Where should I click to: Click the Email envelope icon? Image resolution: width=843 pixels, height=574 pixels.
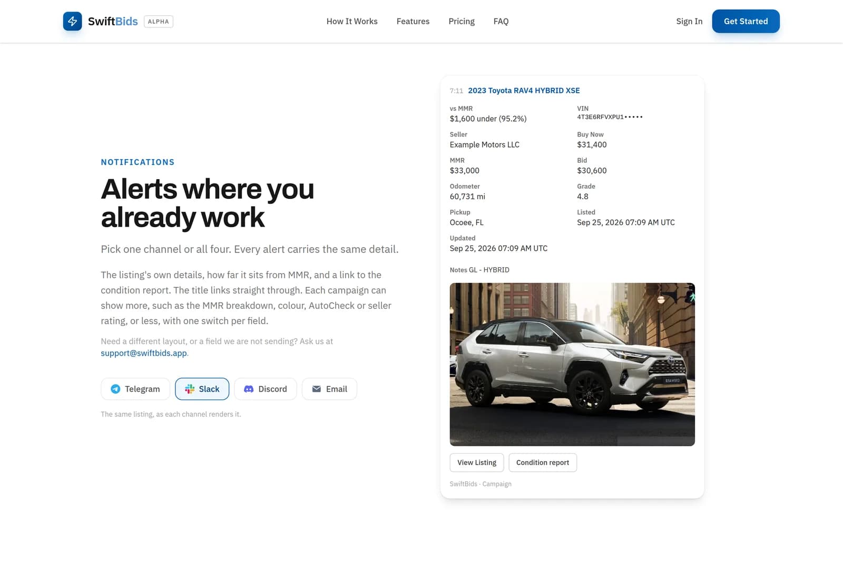317,389
